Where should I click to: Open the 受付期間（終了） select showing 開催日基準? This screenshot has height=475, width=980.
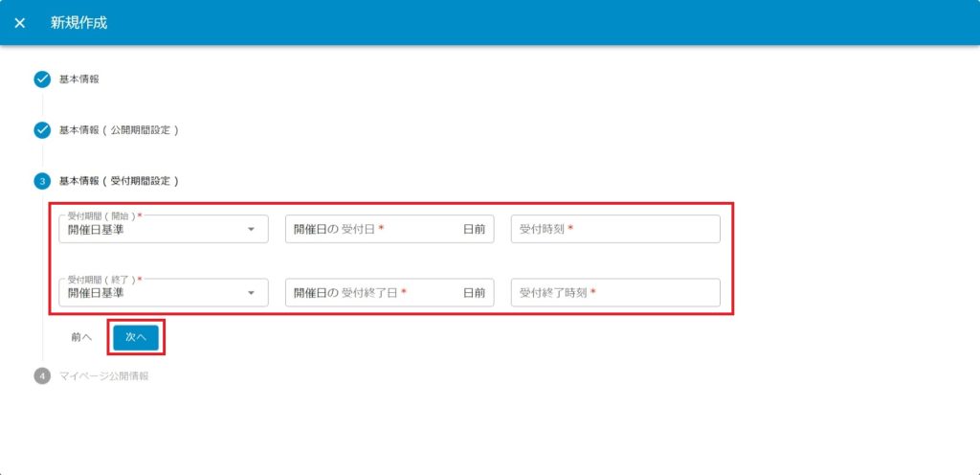pos(153,293)
